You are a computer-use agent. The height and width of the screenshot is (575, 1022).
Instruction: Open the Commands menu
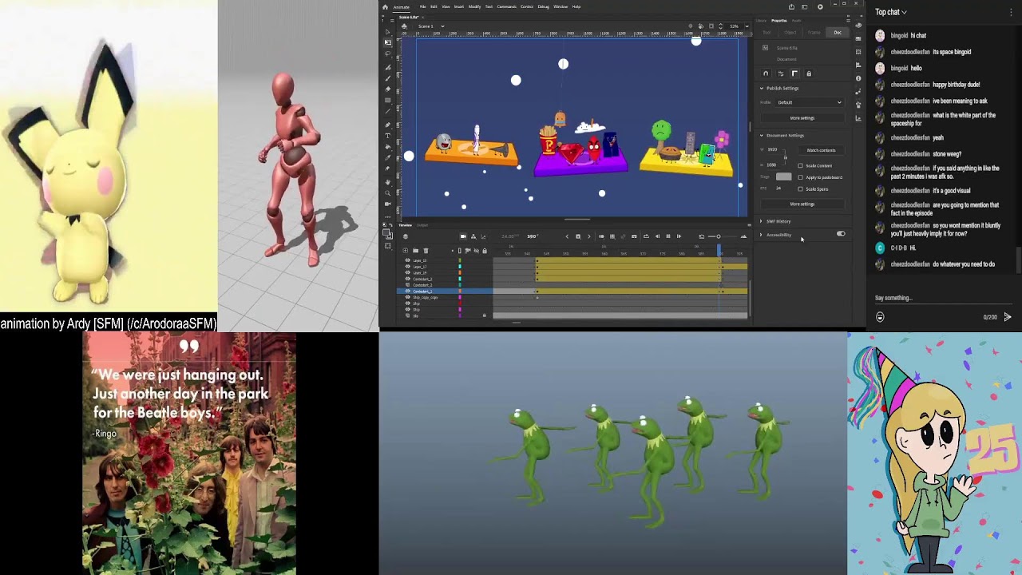506,6
